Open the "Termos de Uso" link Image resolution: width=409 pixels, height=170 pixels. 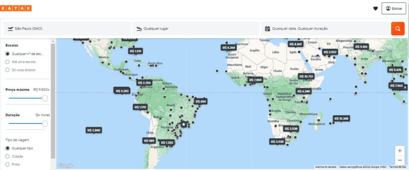point(397,167)
